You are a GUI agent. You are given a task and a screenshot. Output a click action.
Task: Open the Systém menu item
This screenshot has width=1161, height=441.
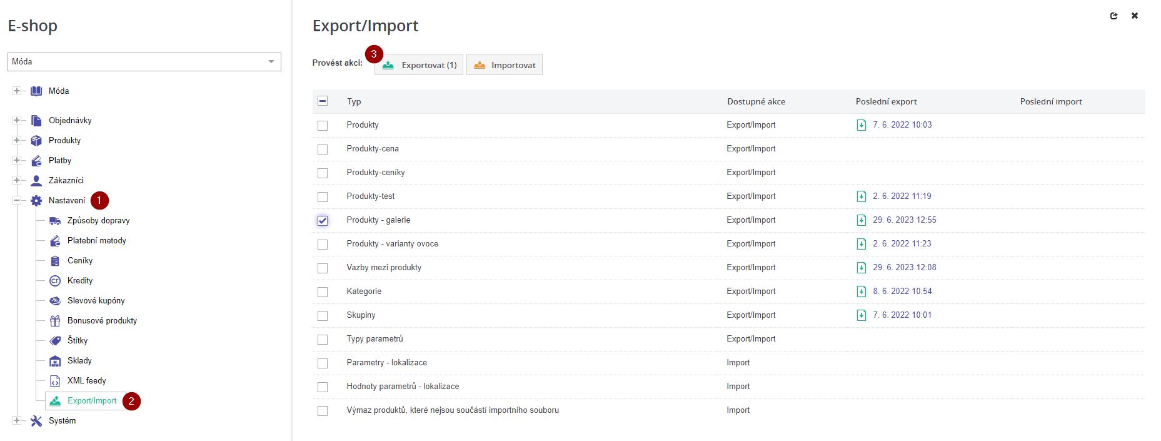point(62,420)
